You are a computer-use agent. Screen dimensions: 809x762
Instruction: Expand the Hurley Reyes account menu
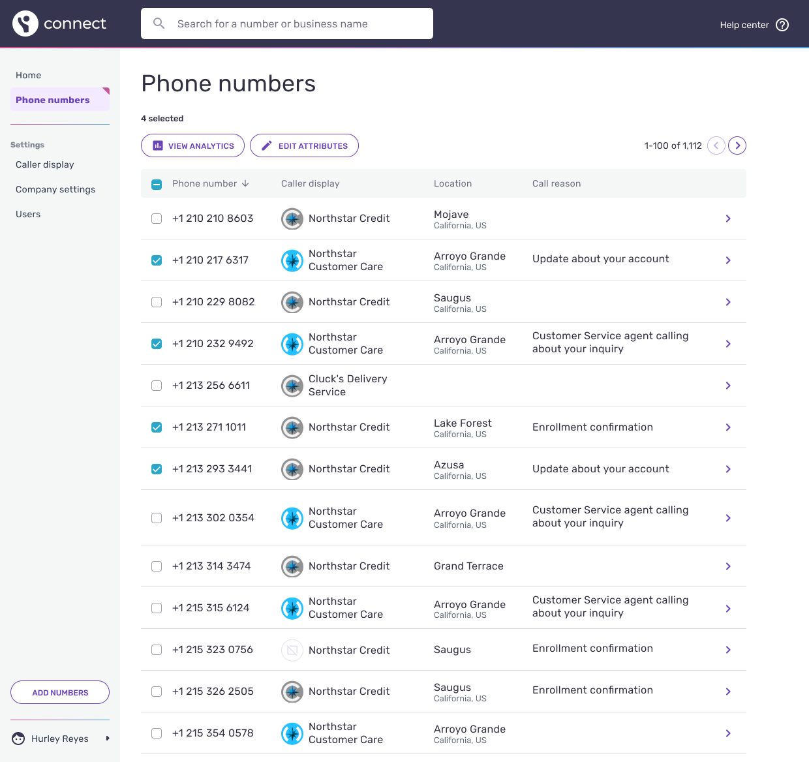[x=107, y=738]
